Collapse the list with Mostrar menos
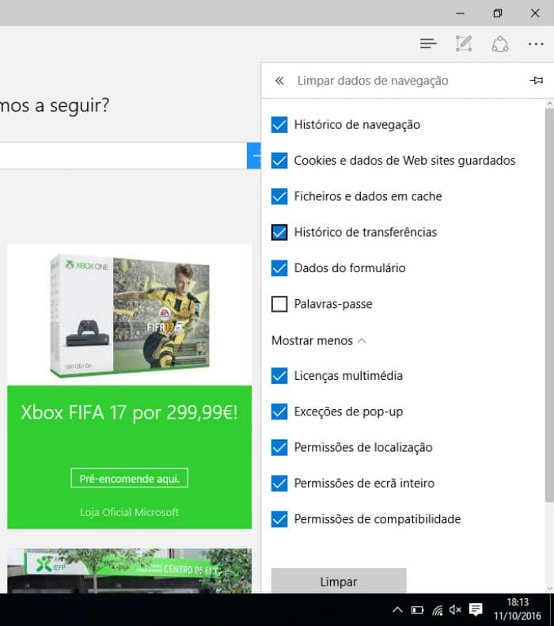This screenshot has height=626, width=554. pyautogui.click(x=318, y=340)
